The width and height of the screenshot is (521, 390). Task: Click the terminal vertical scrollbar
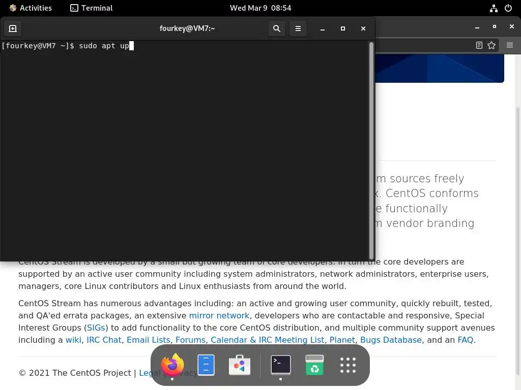coord(371,150)
